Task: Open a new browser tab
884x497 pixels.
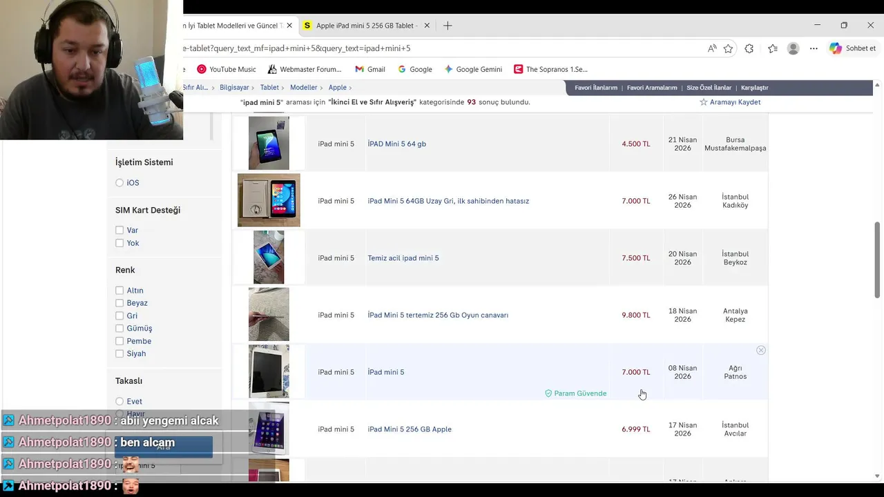Action: pyautogui.click(x=448, y=26)
